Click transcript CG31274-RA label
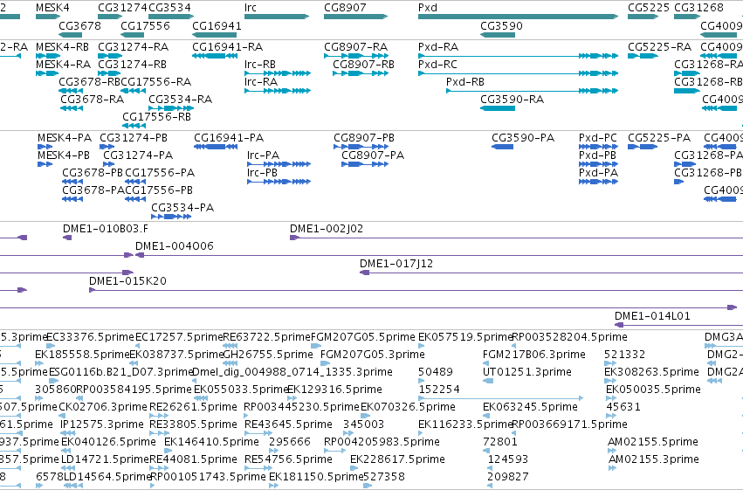Screen dimensions: 743x490 point(134,47)
